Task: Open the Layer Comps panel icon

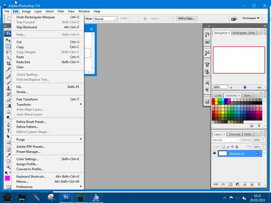Action: pos(207,101)
